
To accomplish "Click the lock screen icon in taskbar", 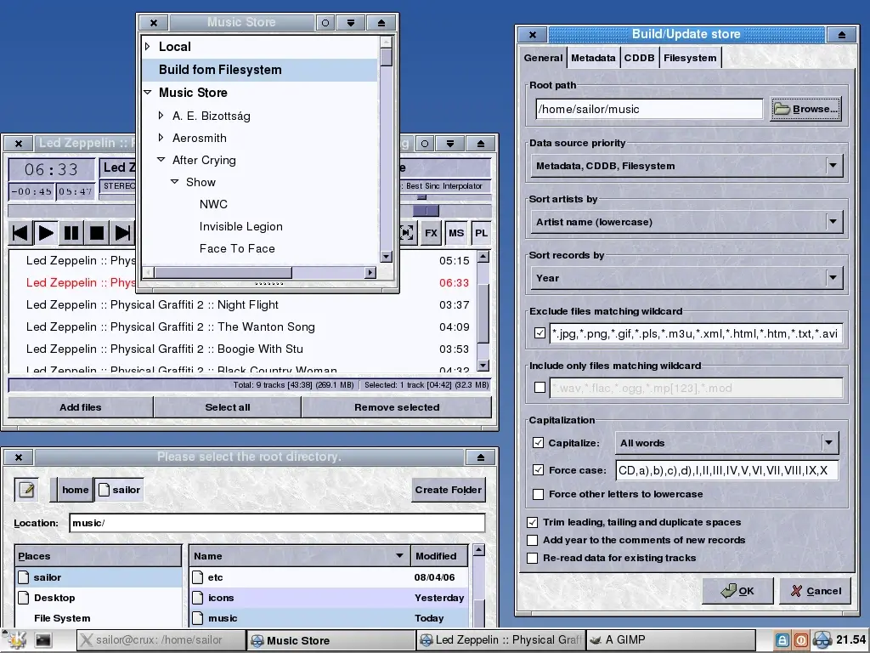I will 782,640.
